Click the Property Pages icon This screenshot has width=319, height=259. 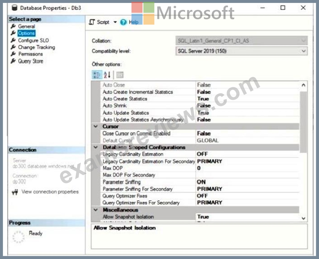click(x=120, y=75)
